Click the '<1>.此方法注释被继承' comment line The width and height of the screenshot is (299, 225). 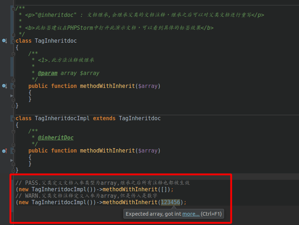(x=66, y=60)
